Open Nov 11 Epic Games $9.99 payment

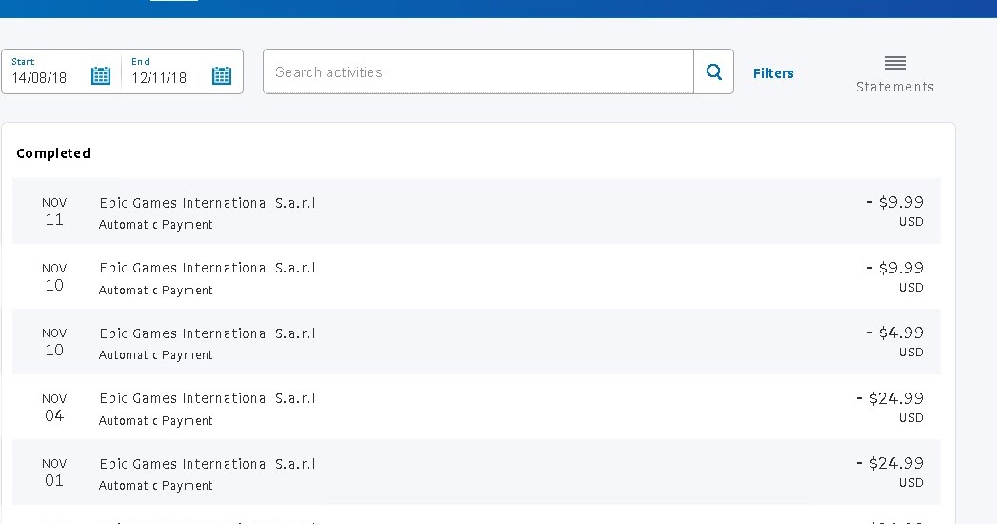tap(476, 212)
